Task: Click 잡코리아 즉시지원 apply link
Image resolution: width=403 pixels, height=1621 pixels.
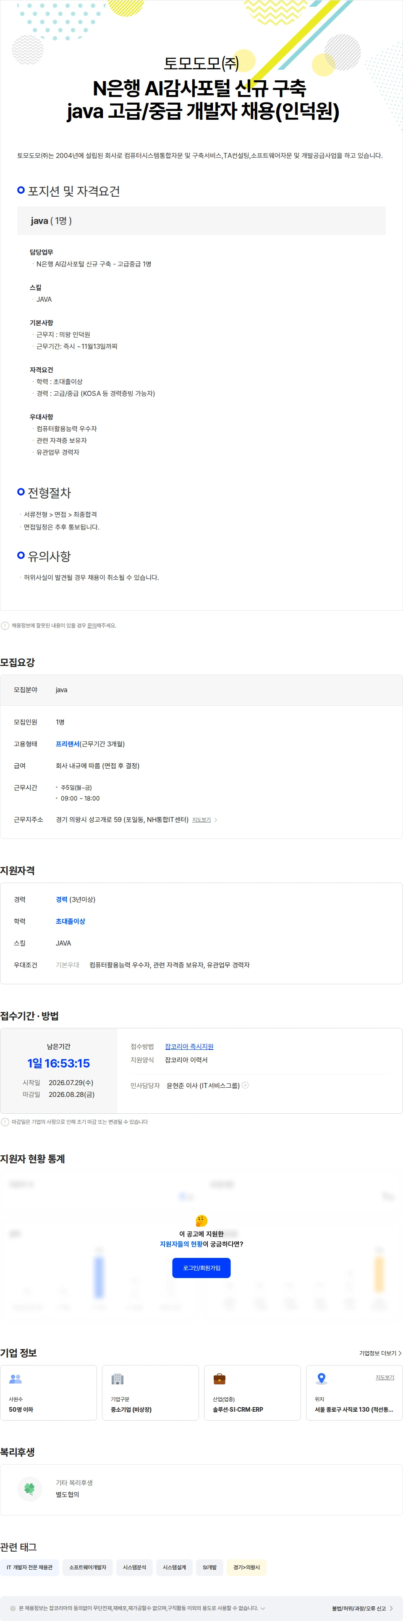Action: tap(189, 1046)
